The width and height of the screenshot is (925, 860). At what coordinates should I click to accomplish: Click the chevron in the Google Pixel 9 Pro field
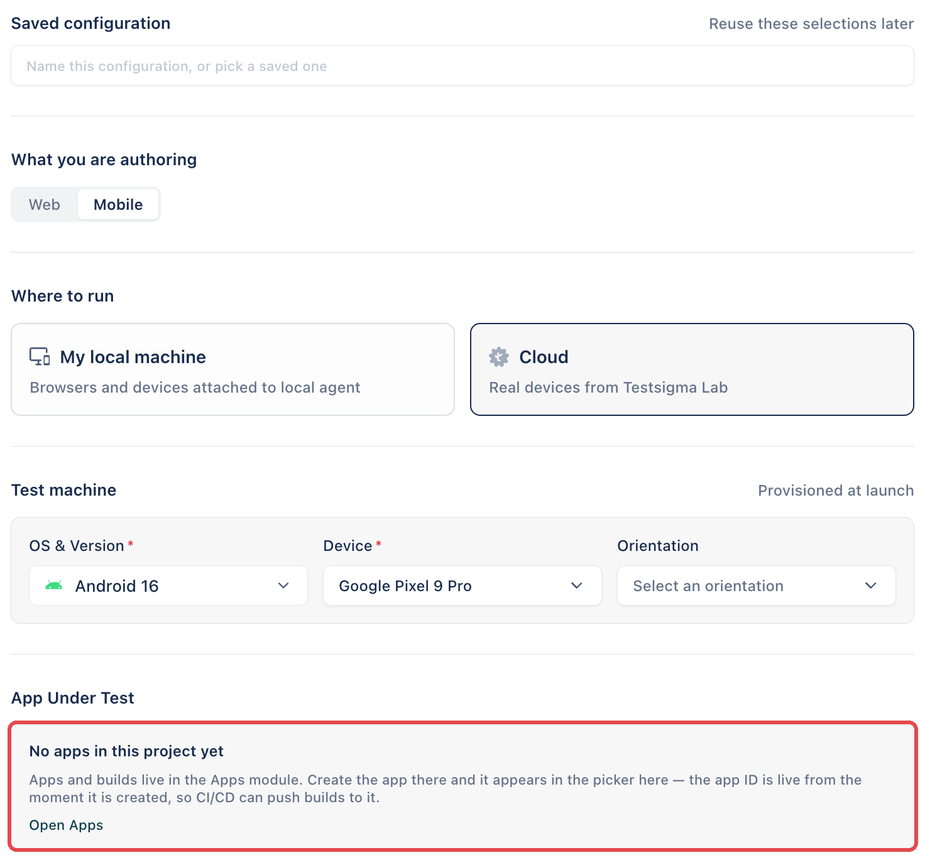coord(577,585)
